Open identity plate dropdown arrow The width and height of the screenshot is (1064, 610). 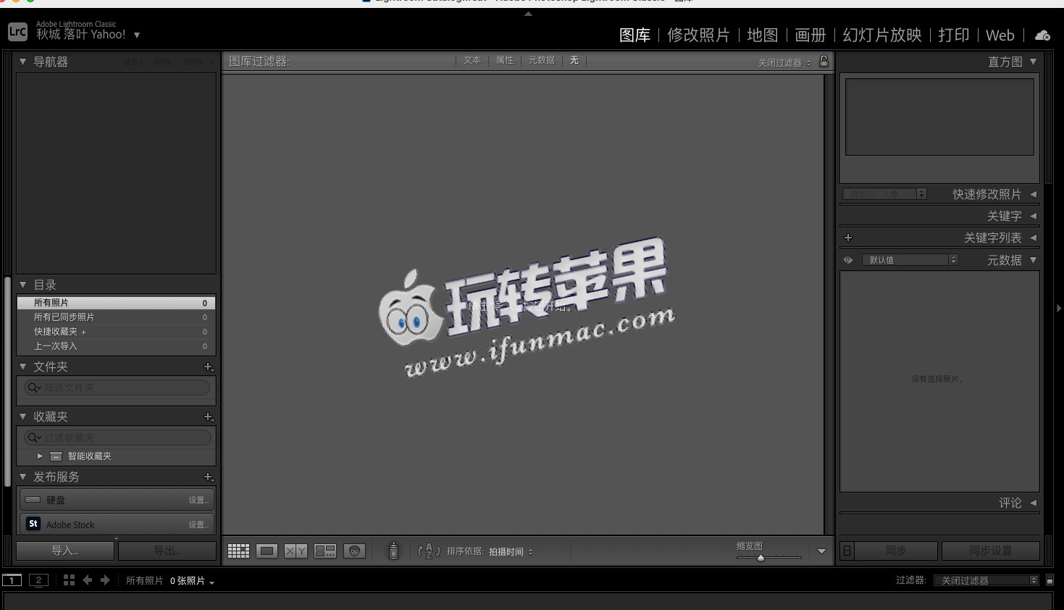point(137,35)
